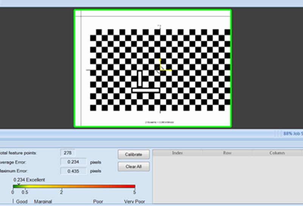Click the circular origin marker on checkerboard
The height and width of the screenshot is (206, 303).
159,70
